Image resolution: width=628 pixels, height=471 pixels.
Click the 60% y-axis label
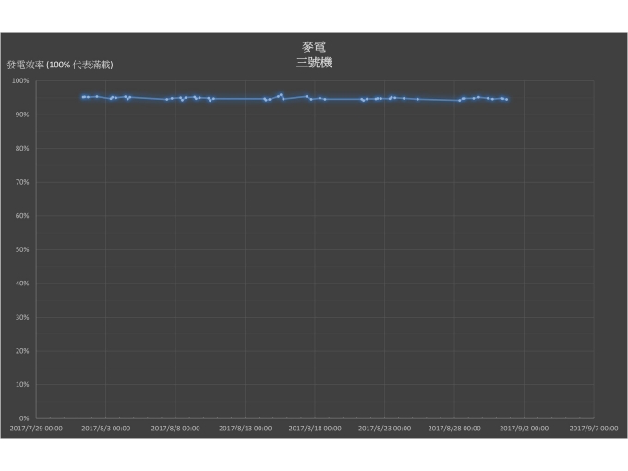point(22,216)
